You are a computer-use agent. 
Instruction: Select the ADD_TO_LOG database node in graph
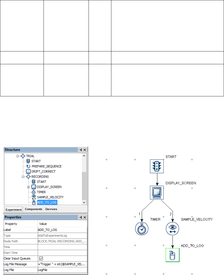coord(172,255)
